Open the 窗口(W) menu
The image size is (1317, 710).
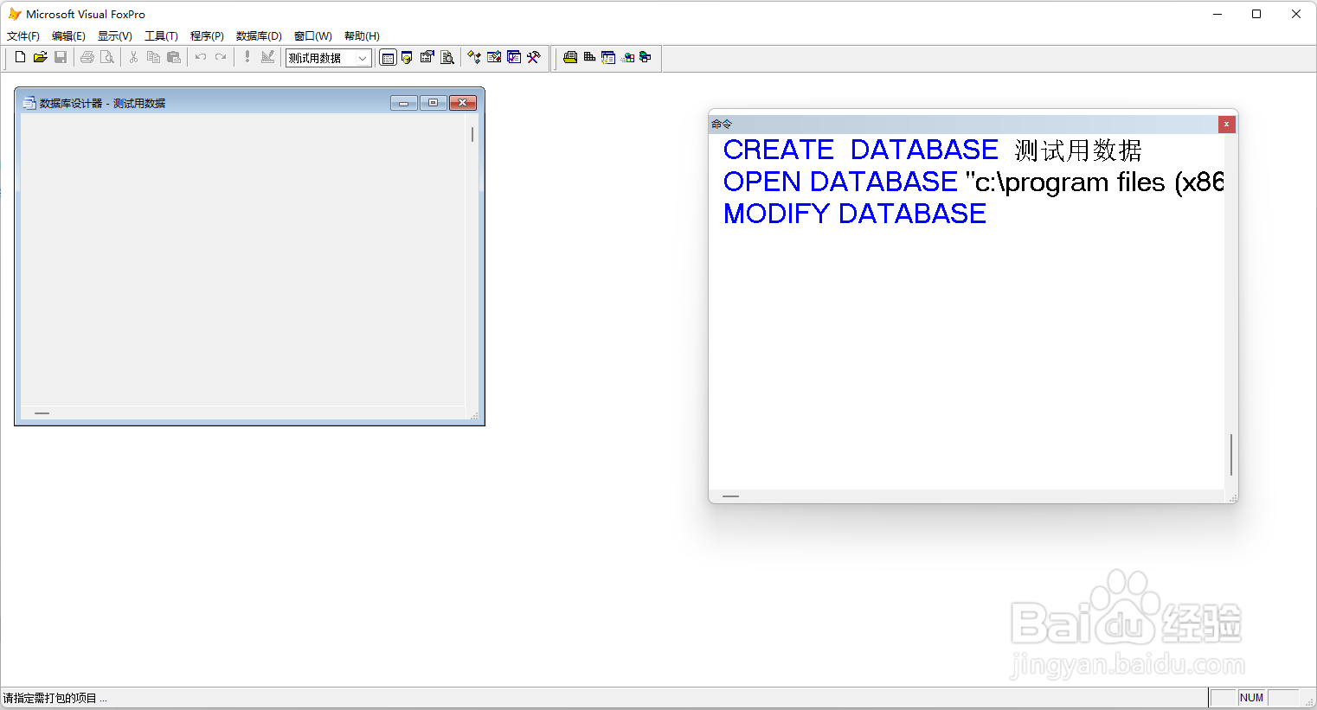tap(312, 36)
